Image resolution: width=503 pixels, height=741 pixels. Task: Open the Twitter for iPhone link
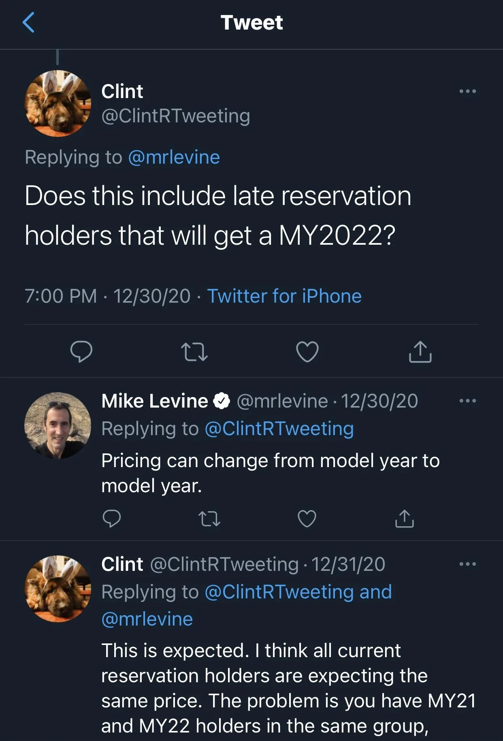(x=284, y=296)
